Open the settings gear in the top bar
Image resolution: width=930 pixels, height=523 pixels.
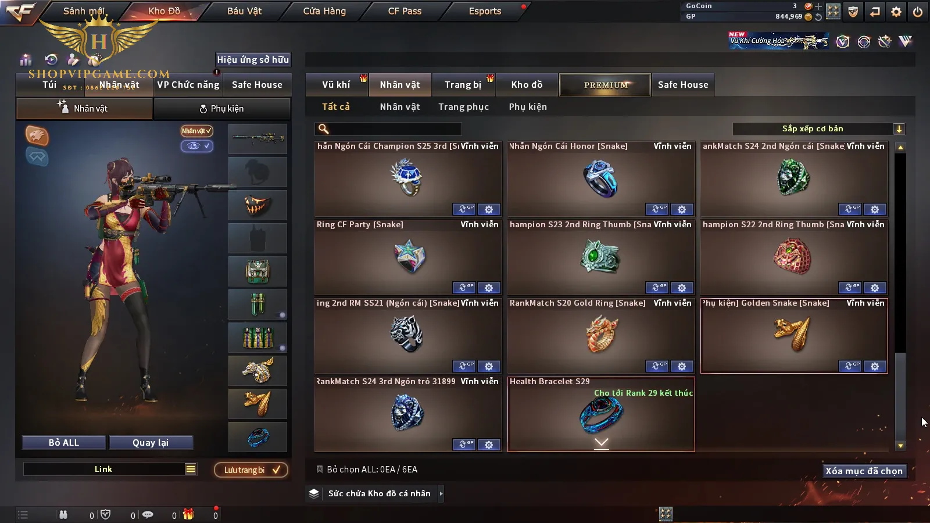(896, 12)
